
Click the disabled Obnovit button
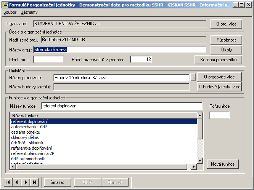pos(115,182)
